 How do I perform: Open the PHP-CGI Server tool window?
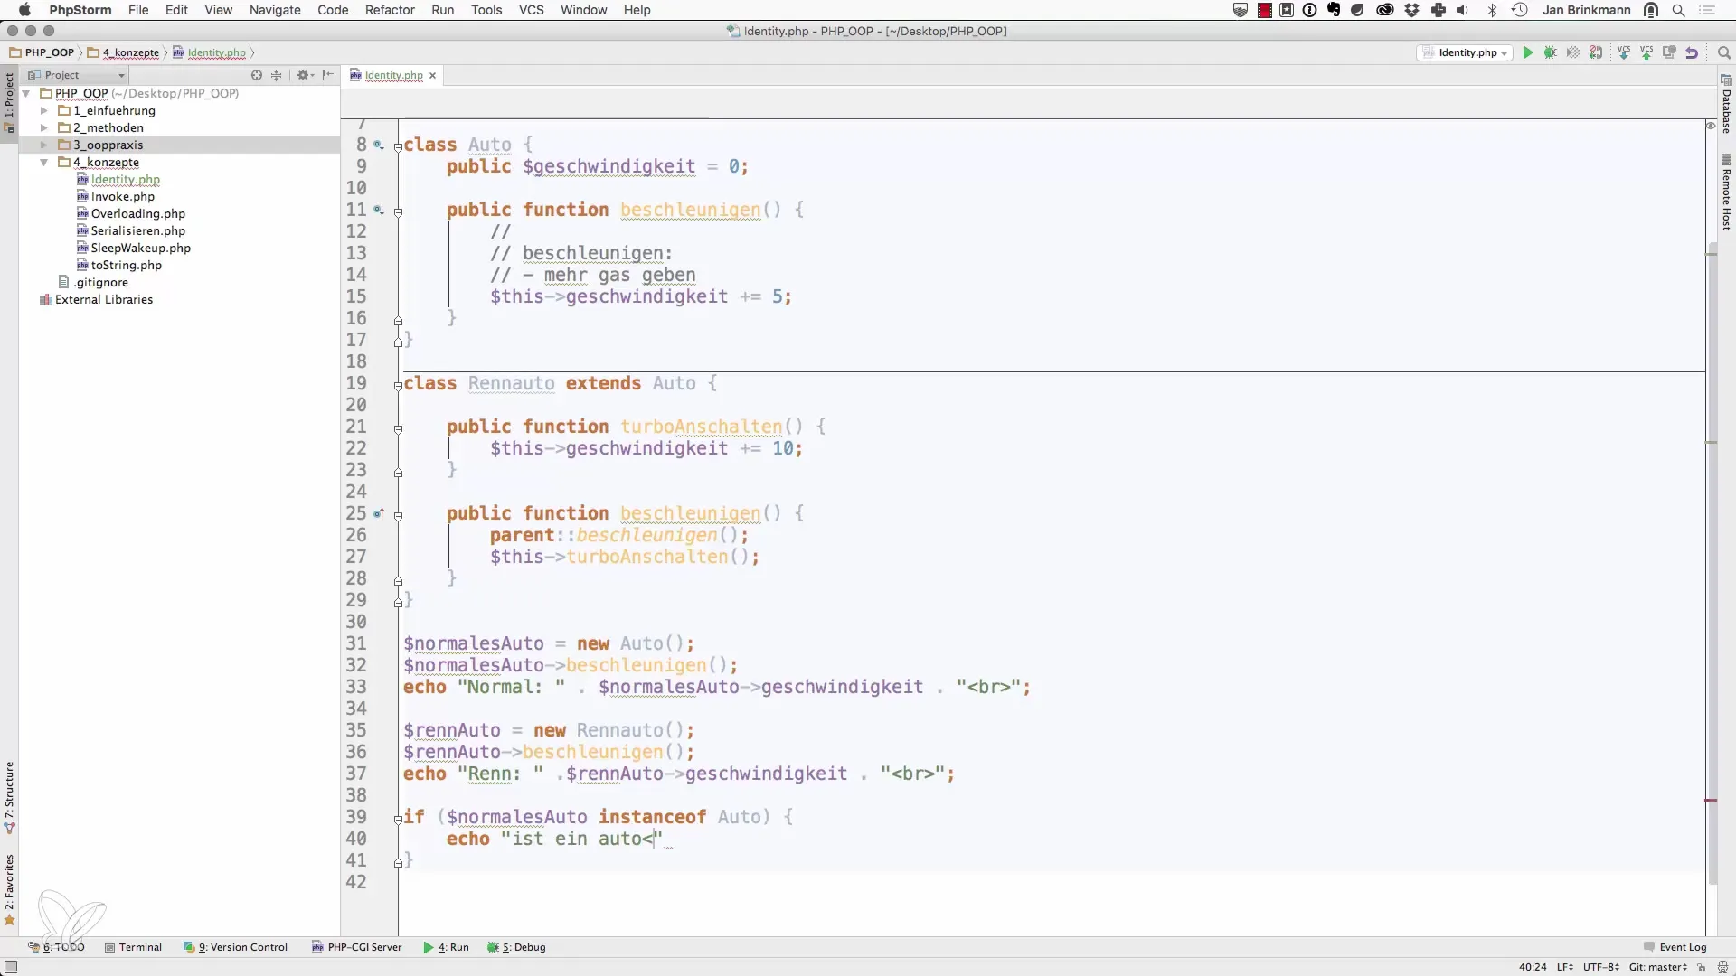tap(356, 947)
